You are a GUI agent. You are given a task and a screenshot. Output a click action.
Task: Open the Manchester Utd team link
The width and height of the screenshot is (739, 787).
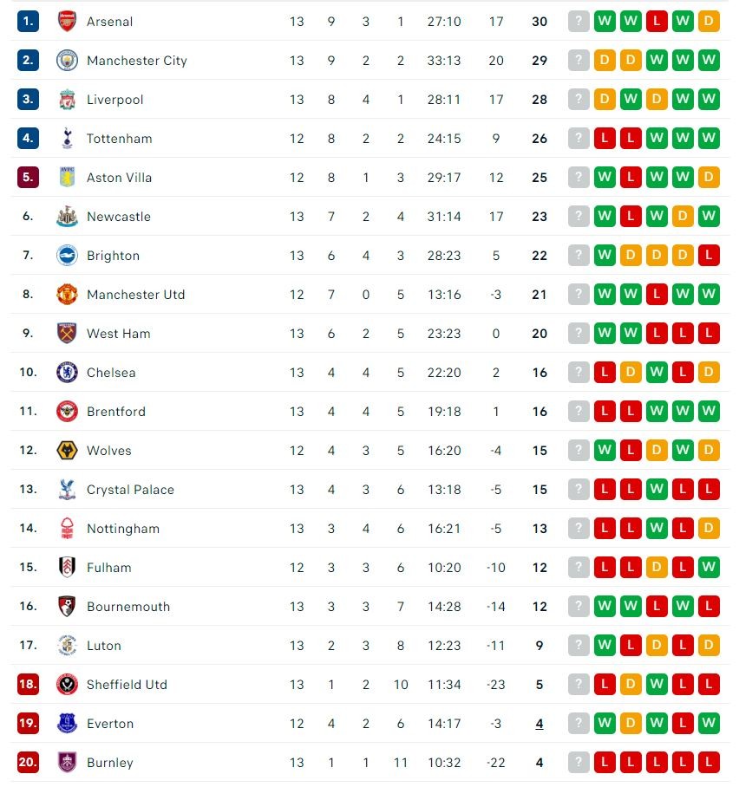135,295
